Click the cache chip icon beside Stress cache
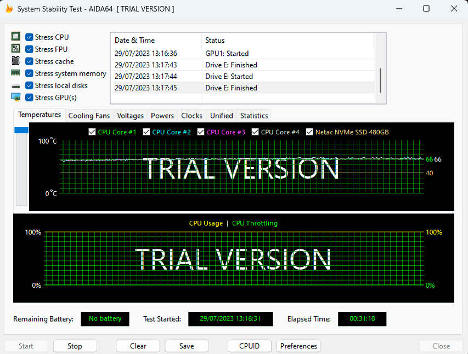The width and height of the screenshot is (468, 354). click(x=15, y=60)
